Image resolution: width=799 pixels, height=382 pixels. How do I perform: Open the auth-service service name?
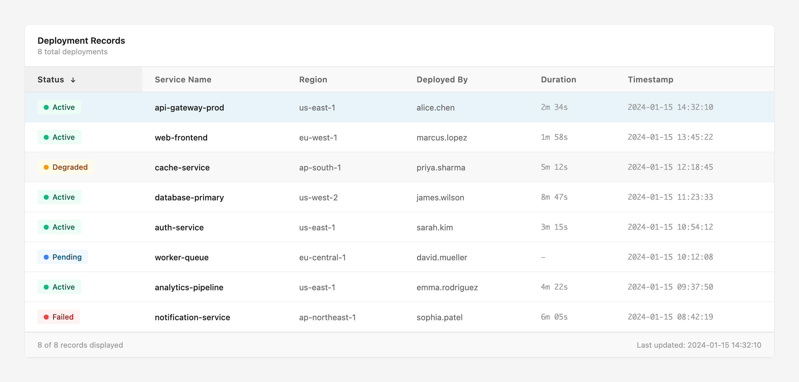(179, 228)
